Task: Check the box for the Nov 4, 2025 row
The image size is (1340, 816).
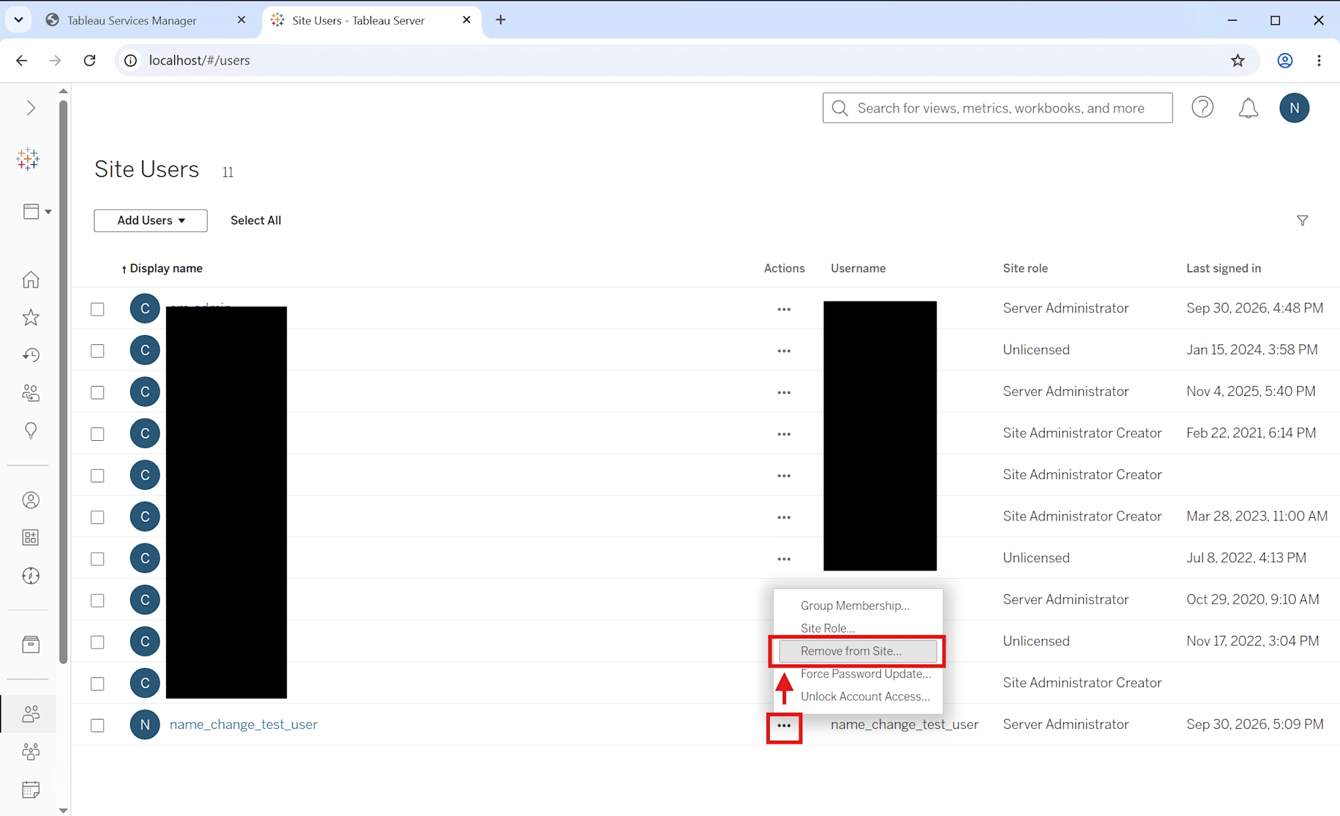Action: (x=98, y=392)
